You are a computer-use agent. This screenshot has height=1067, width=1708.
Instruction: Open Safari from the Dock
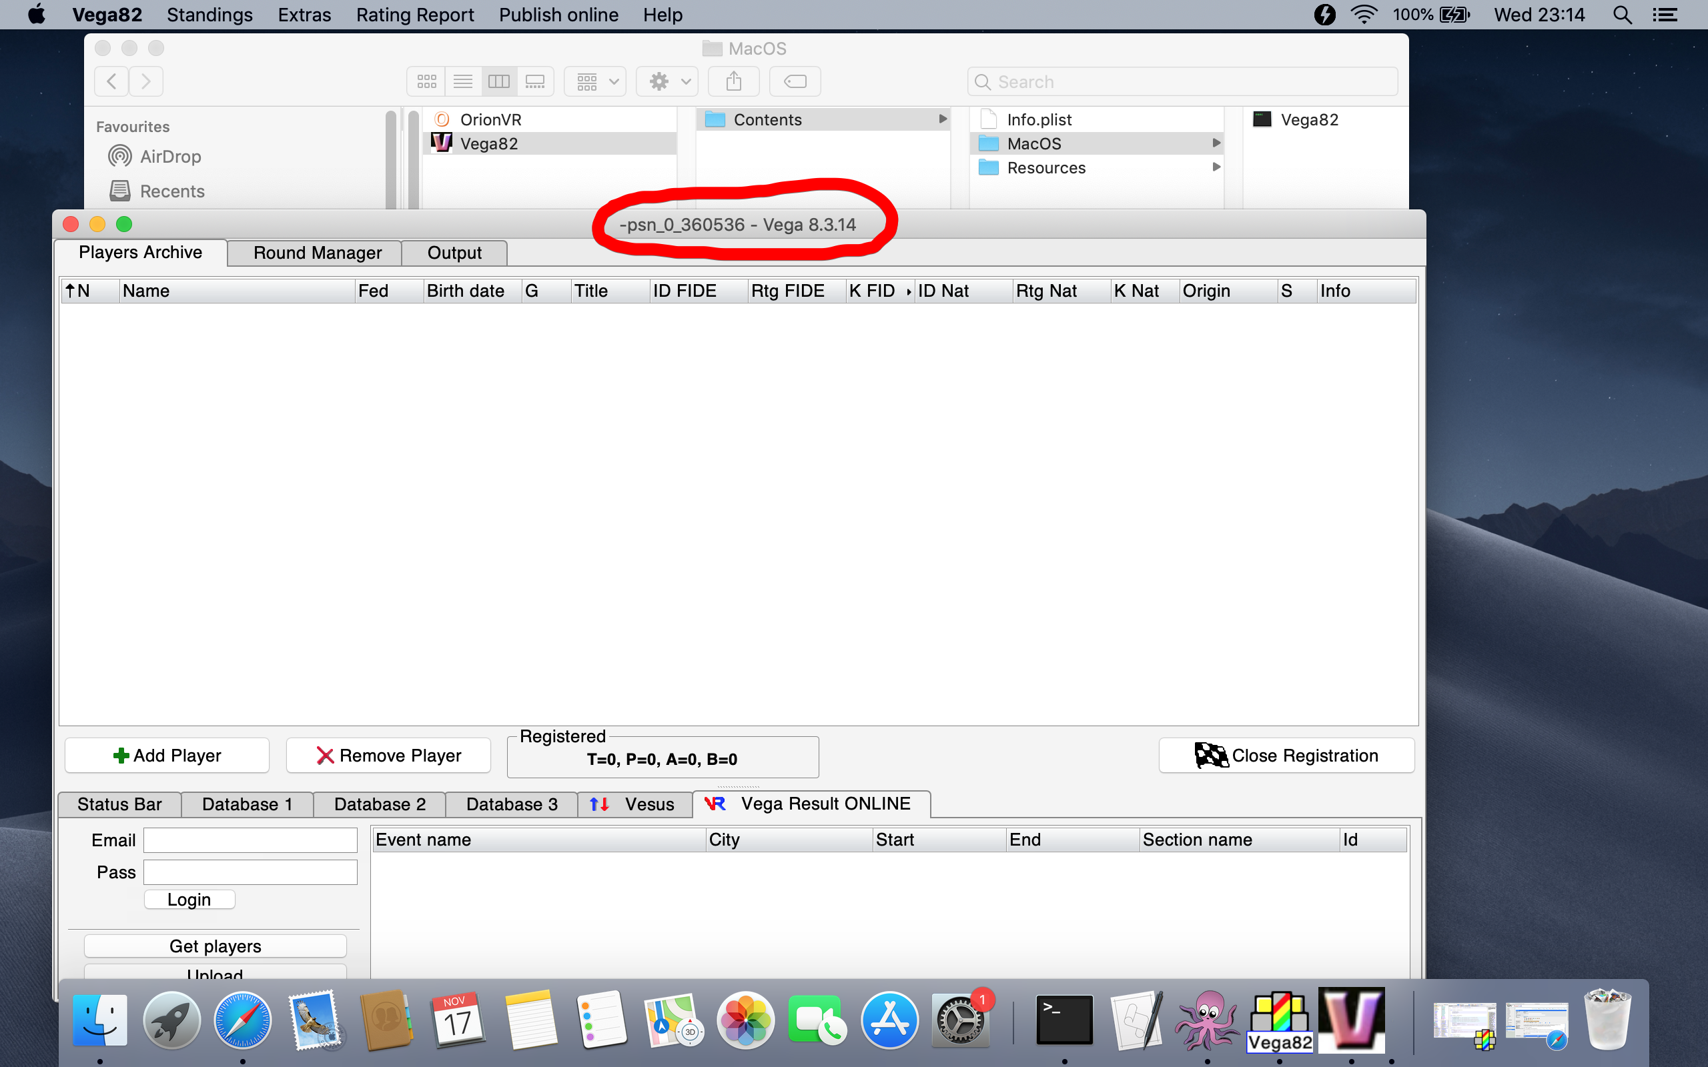pyautogui.click(x=242, y=1020)
